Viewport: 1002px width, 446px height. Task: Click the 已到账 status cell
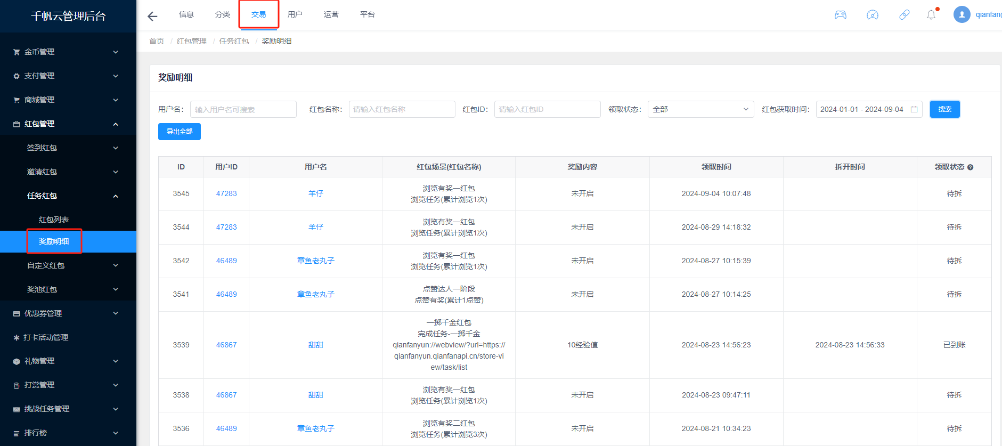[x=954, y=345]
